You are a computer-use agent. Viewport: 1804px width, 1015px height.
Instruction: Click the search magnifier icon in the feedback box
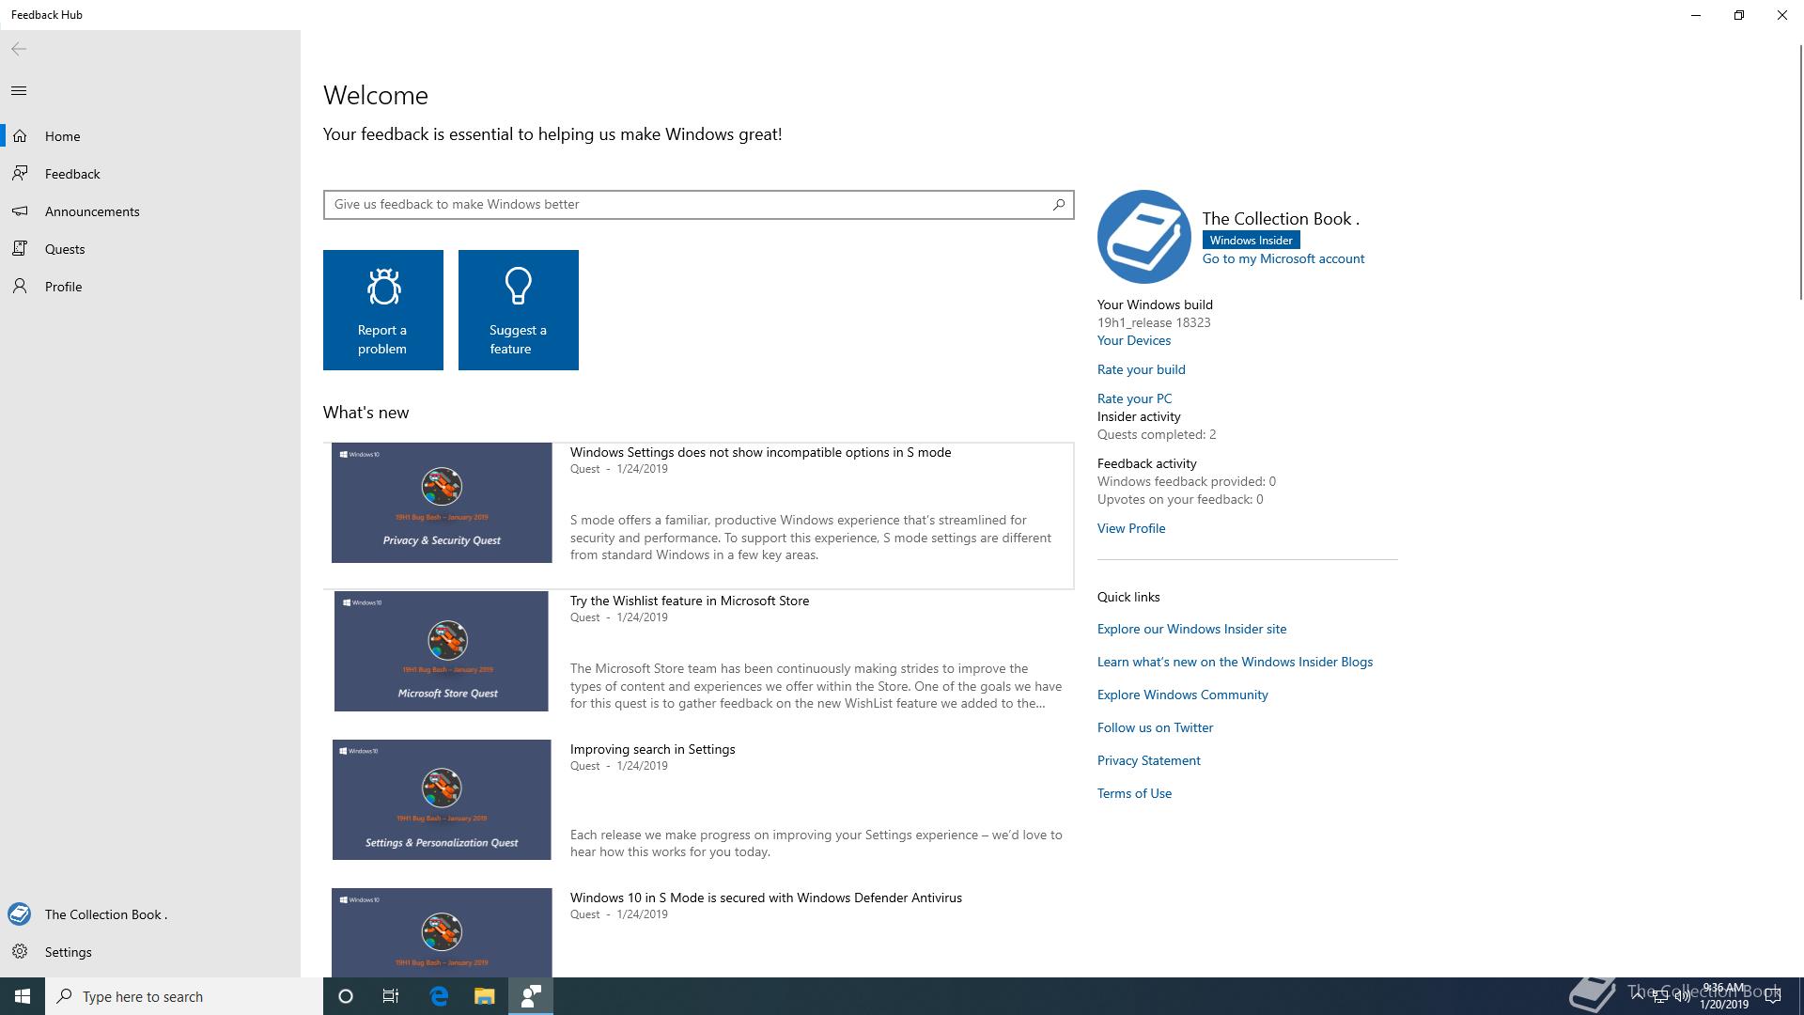tap(1059, 204)
